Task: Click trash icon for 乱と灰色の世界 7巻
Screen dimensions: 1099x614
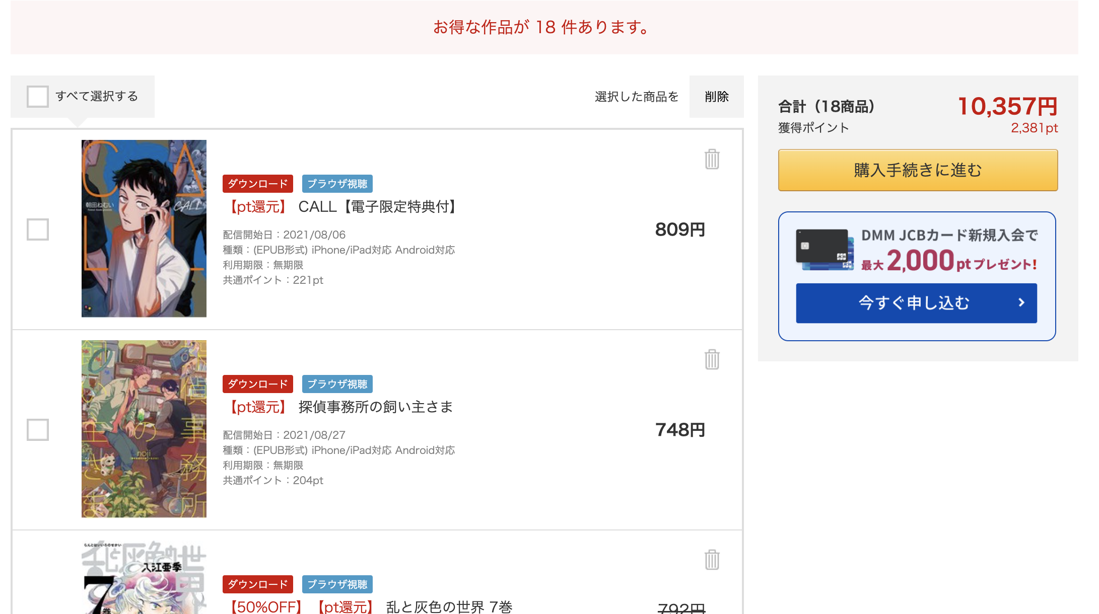Action: click(x=712, y=560)
